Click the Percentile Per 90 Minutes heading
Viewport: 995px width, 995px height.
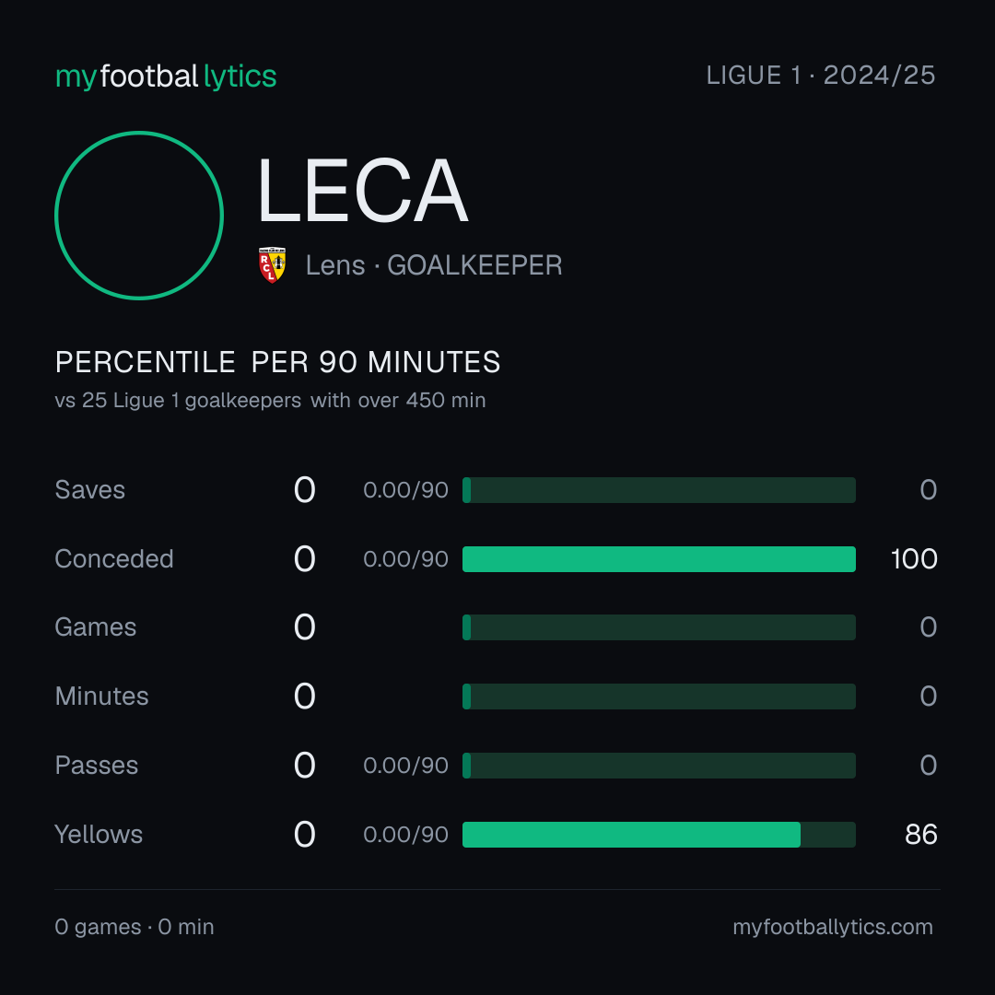click(x=278, y=362)
